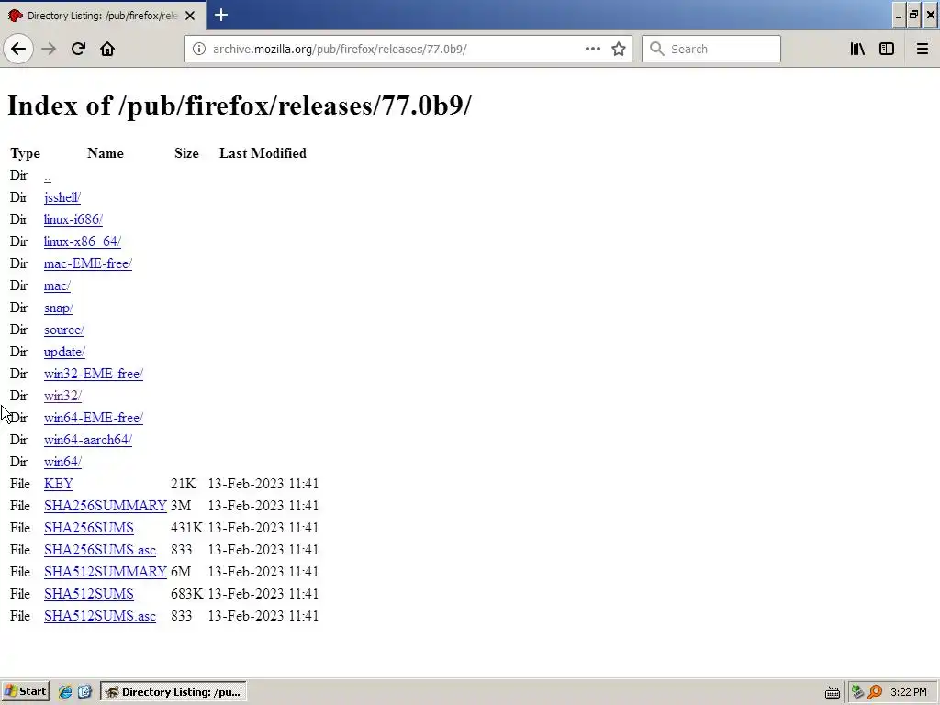Open the SHA256SUMS.asc file

[100, 551]
